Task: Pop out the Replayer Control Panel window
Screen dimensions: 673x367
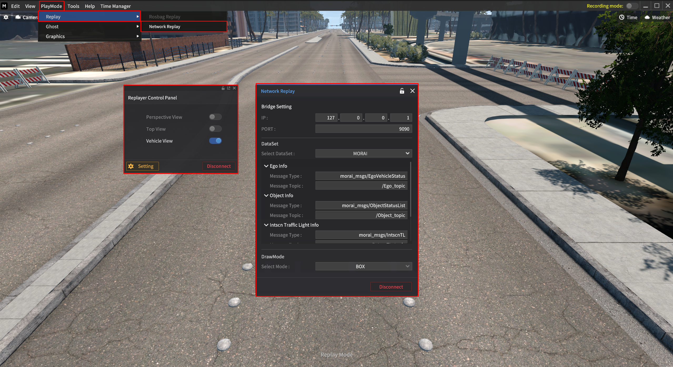Action: (229, 88)
